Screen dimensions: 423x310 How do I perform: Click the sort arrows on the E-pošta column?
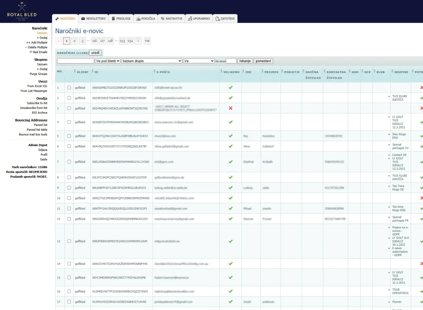[154, 72]
